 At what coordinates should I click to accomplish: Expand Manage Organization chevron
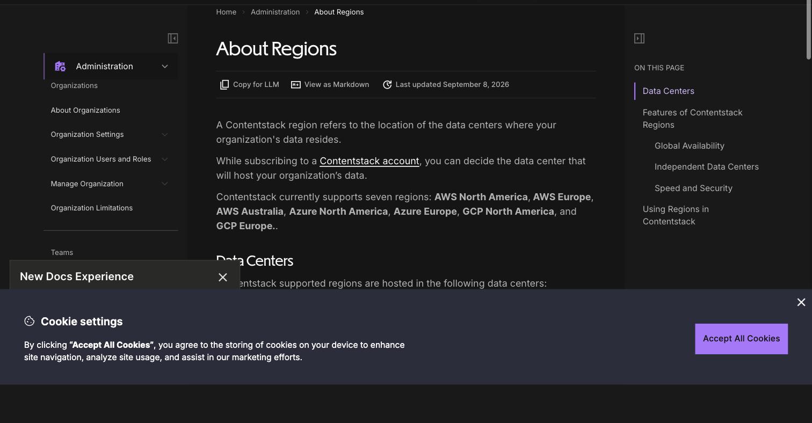[x=165, y=184]
